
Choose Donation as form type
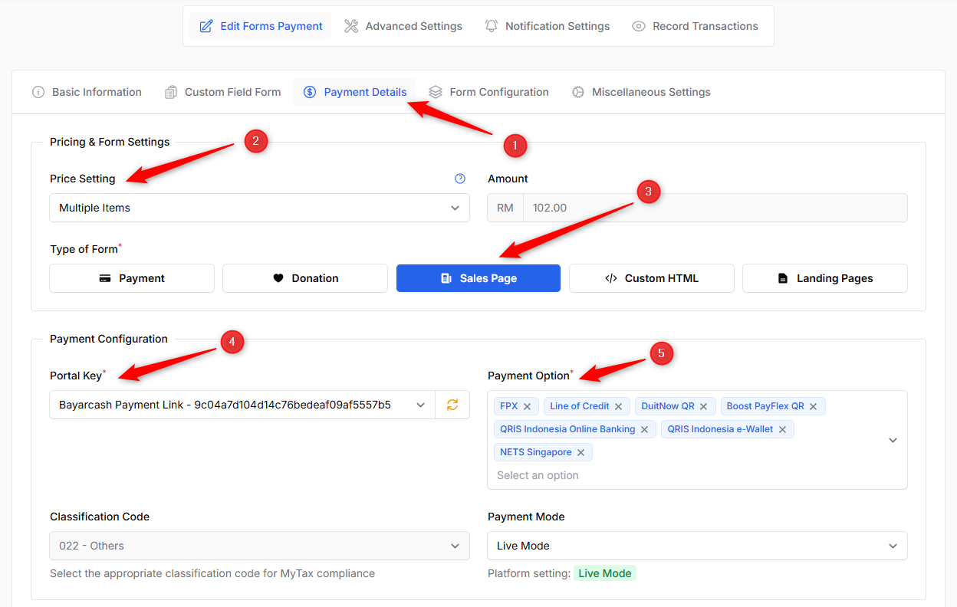pyautogui.click(x=305, y=278)
